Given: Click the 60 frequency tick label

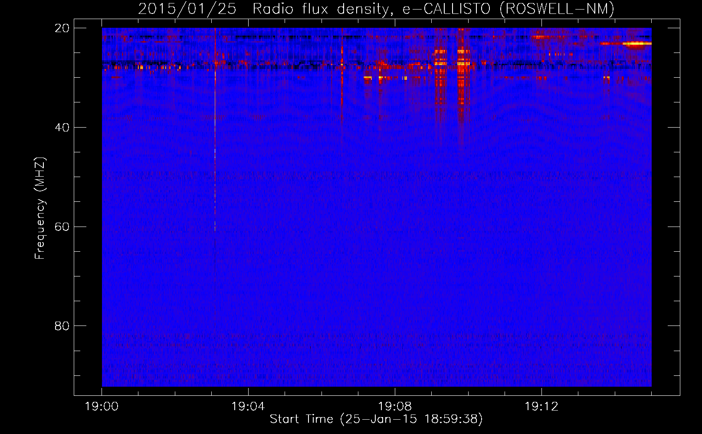Looking at the screenshot, I should [x=62, y=227].
